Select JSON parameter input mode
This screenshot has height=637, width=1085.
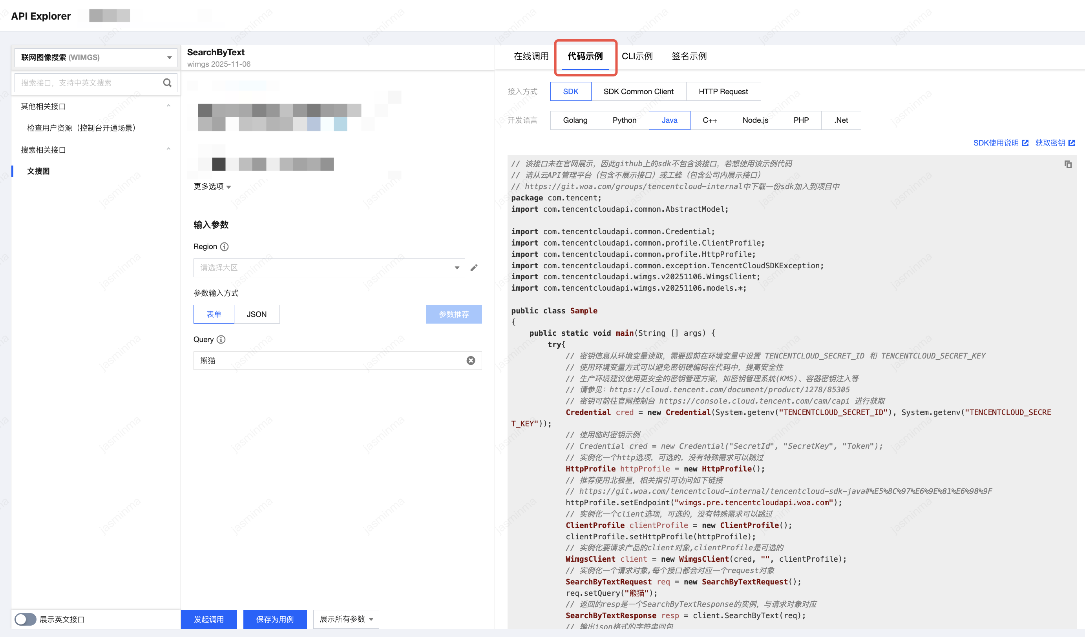coord(257,314)
